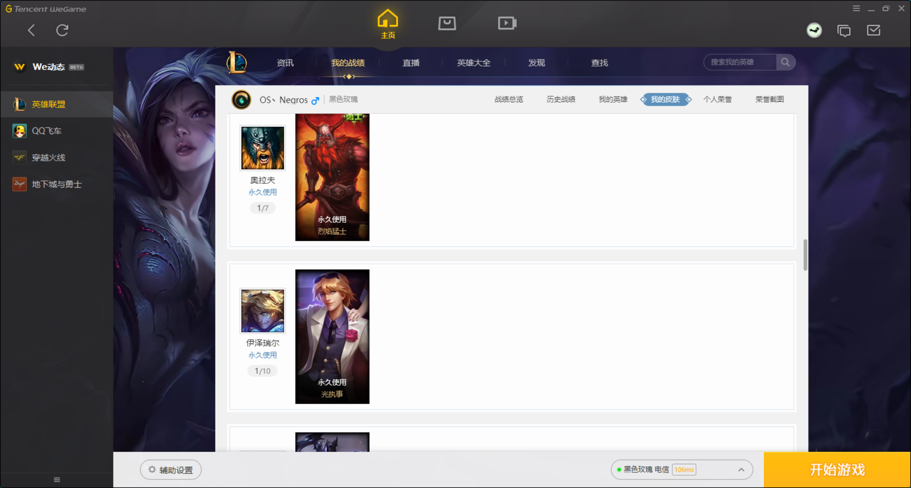
Task: Open the mail messages icon
Action: [874, 30]
